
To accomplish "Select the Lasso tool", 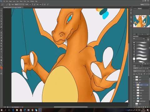I will point(1,16).
